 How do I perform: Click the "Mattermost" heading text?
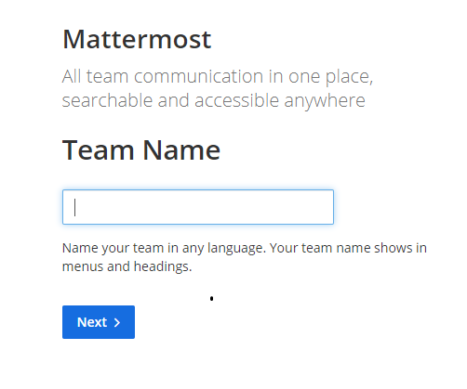(x=137, y=39)
